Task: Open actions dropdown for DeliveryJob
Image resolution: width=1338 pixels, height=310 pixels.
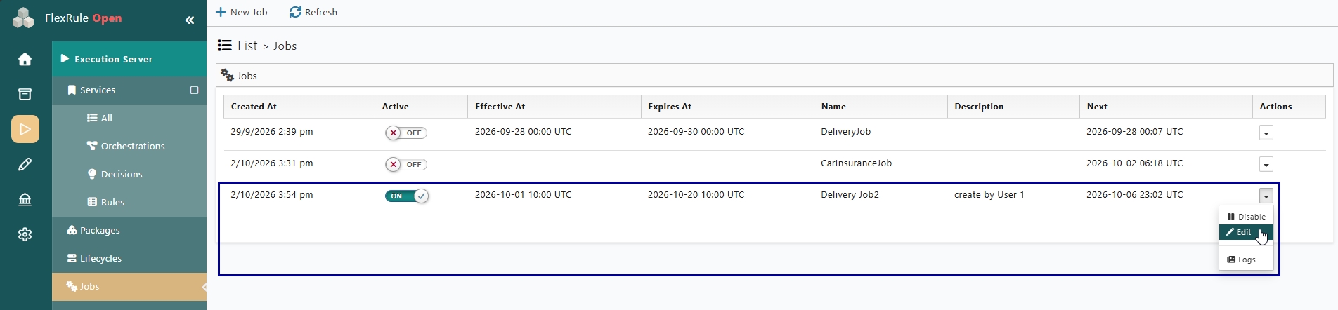Action: coord(1266,133)
